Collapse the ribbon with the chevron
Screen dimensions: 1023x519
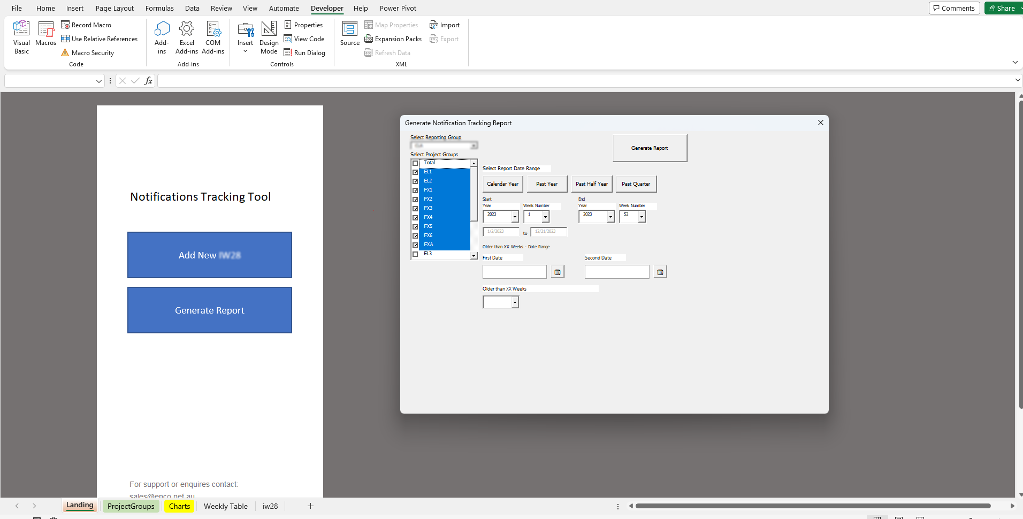click(x=1015, y=63)
